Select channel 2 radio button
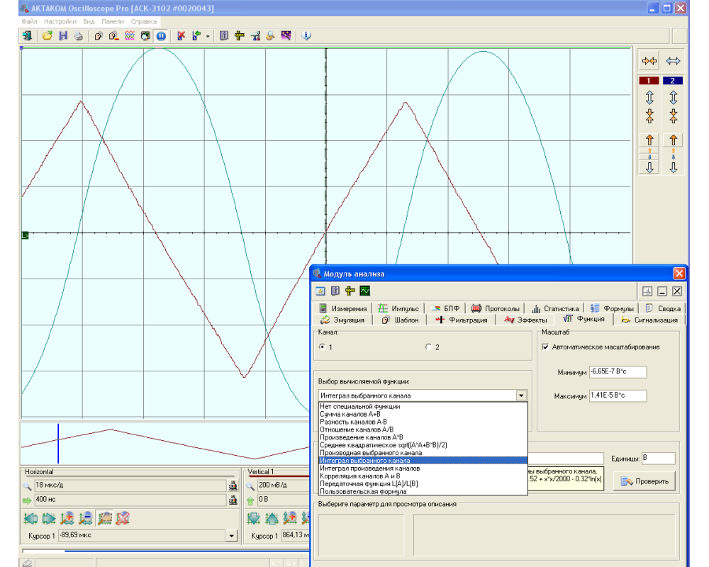This screenshot has height=567, width=709. point(428,347)
